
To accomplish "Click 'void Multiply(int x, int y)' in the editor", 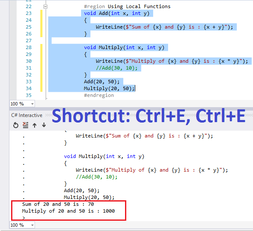I will 124,47.
